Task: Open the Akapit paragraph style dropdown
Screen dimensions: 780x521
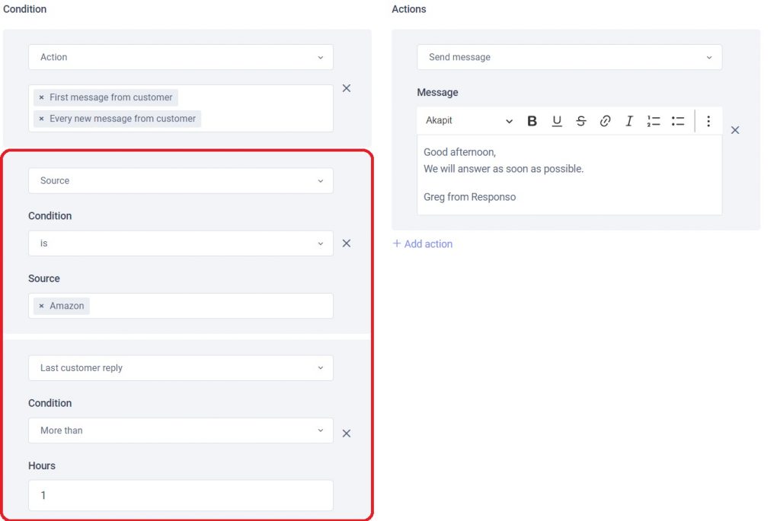Action: click(x=468, y=121)
